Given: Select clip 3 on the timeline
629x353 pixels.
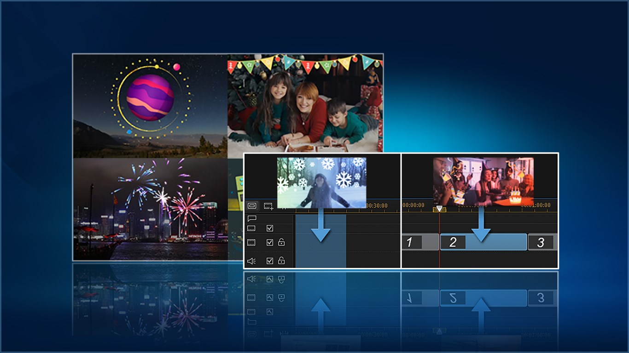Looking at the screenshot, I should pyautogui.click(x=543, y=242).
